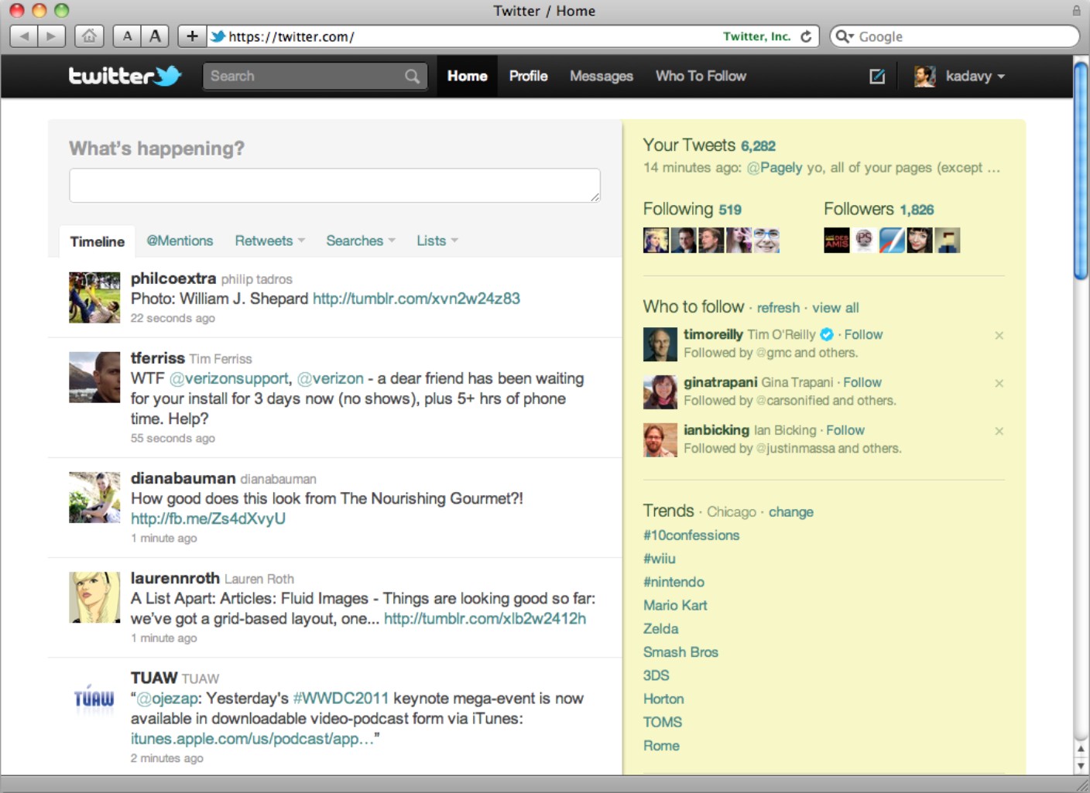The width and height of the screenshot is (1090, 793).
Task: Open the #wiiu trending topic
Action: (x=660, y=559)
